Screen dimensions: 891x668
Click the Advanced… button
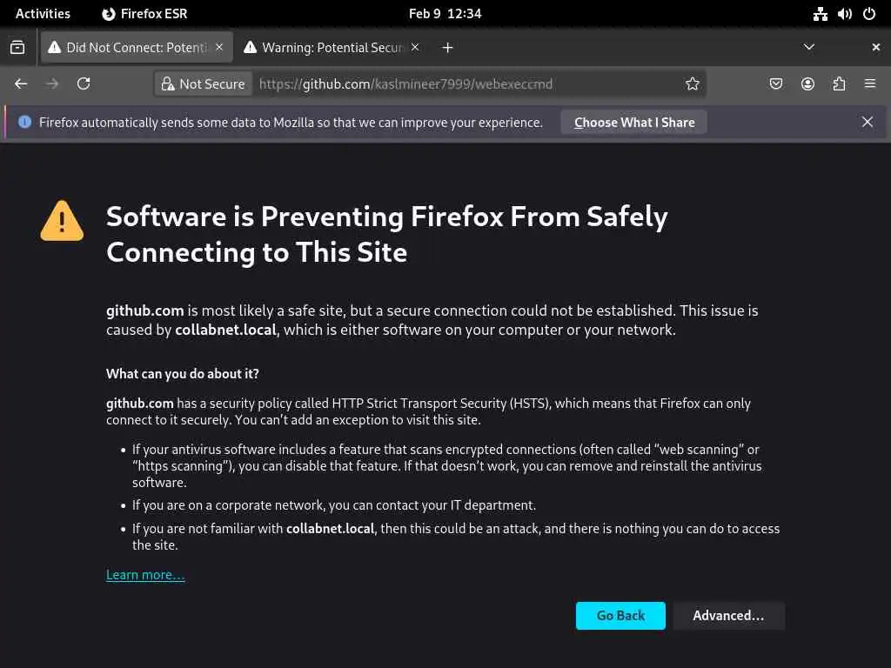(728, 616)
